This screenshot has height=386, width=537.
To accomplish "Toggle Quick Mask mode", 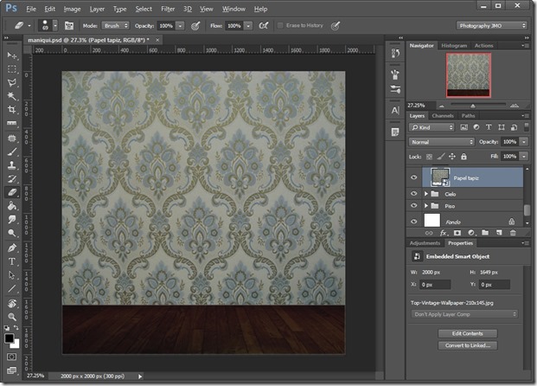I will coord(11,357).
